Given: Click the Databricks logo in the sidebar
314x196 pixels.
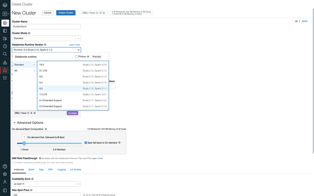Looking at the screenshot, I should click(5, 5).
